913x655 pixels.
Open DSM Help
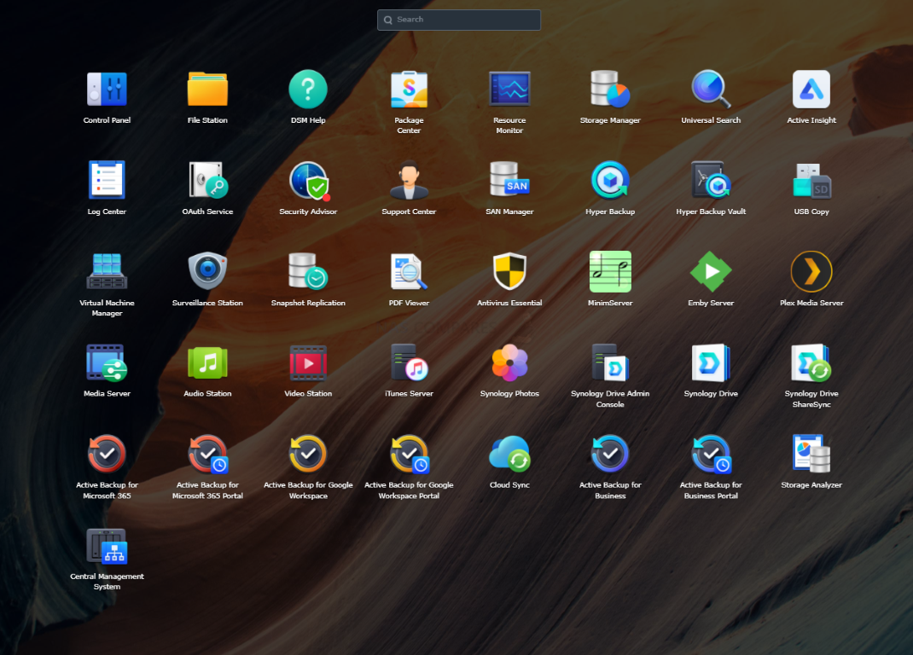pyautogui.click(x=308, y=89)
